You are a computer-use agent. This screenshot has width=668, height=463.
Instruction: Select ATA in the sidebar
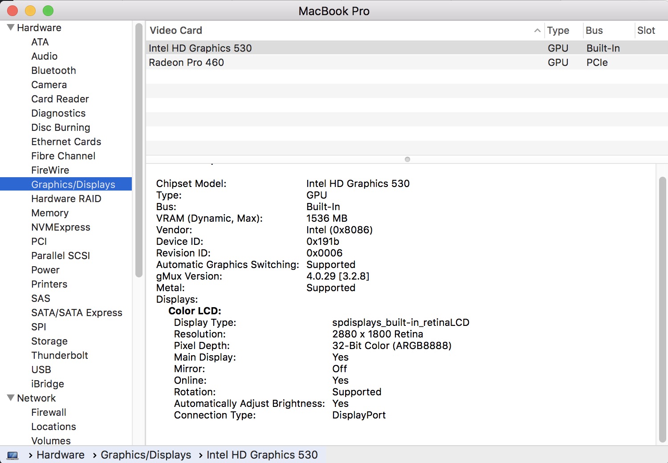click(40, 42)
